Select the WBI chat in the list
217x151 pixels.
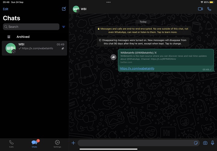coord(34,48)
